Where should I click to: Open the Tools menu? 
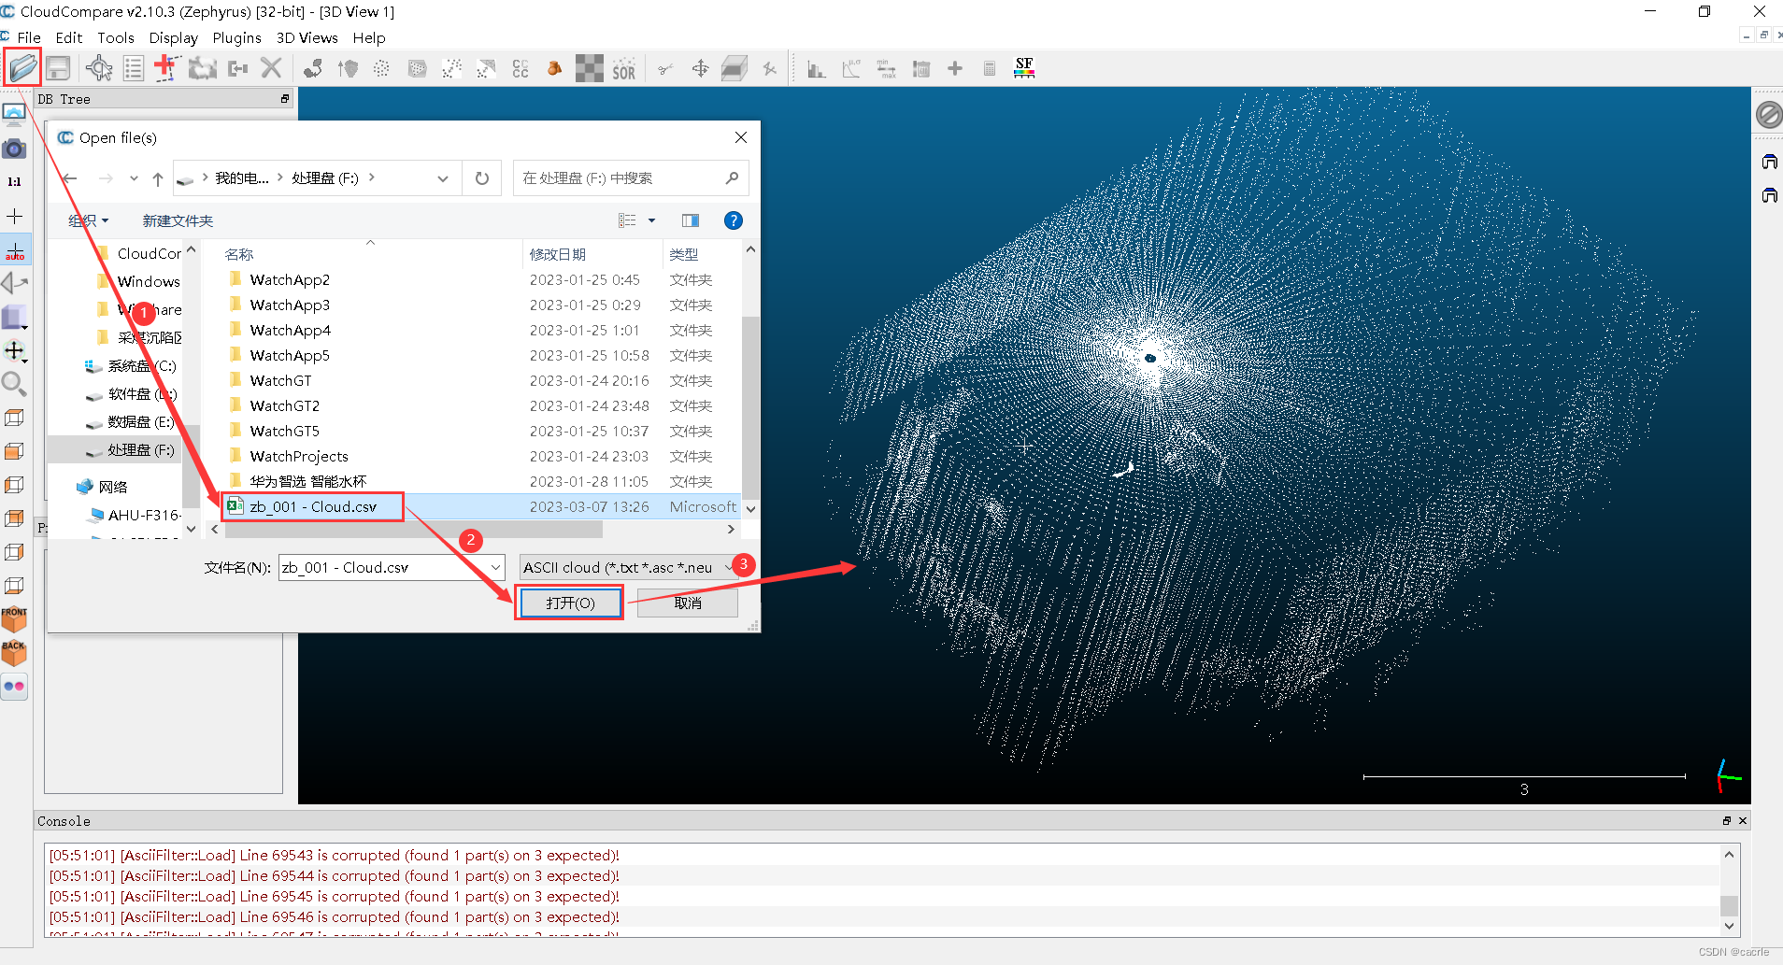click(x=116, y=37)
